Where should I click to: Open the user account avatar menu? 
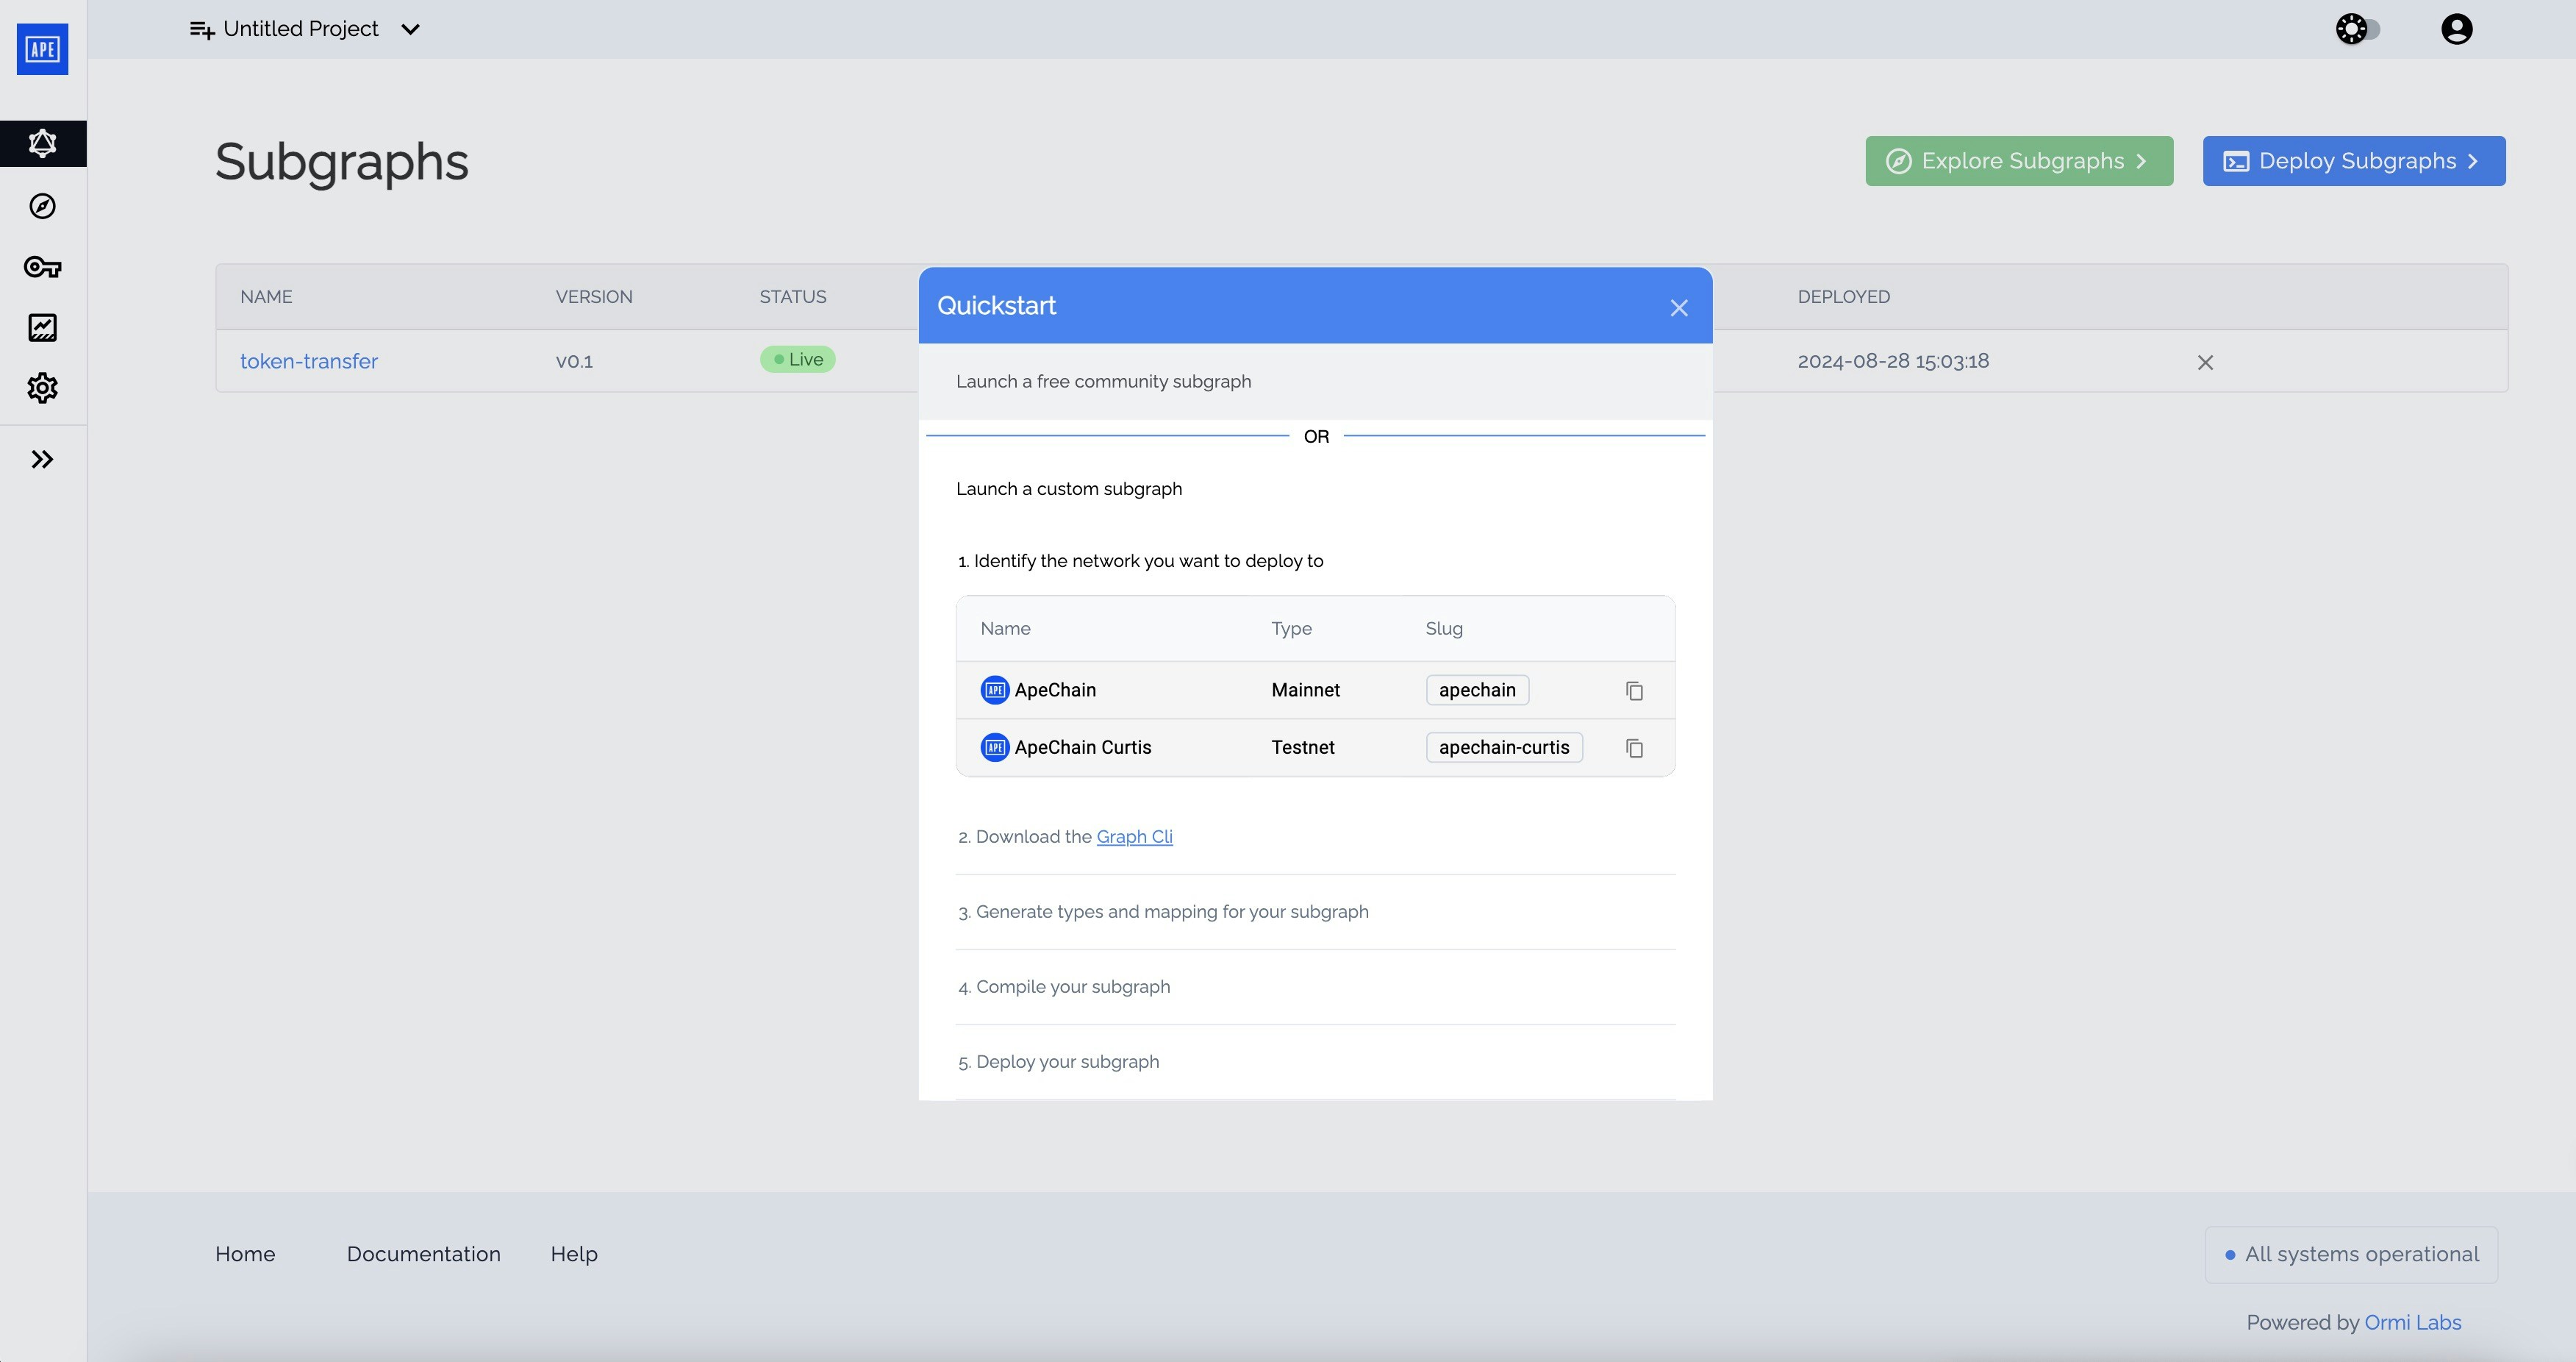click(2457, 29)
